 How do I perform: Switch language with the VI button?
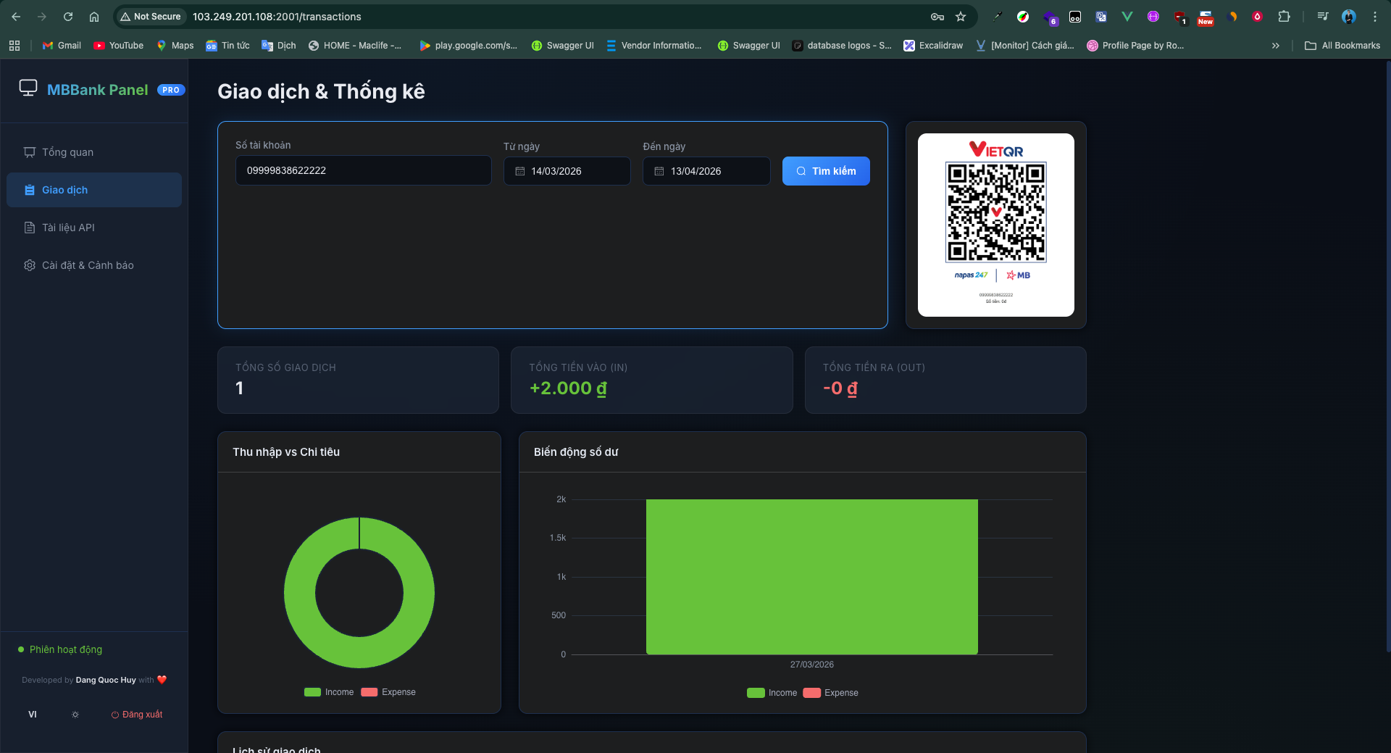(33, 715)
